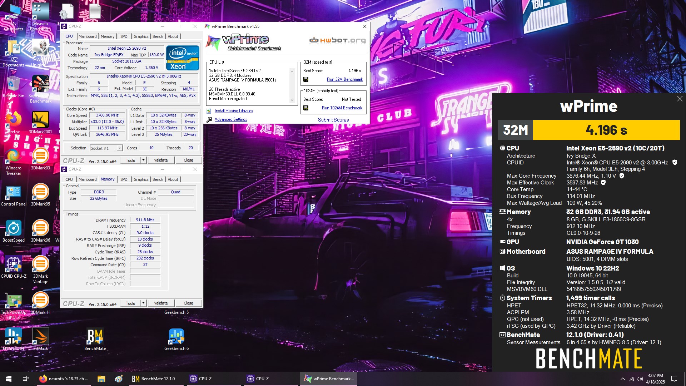The image size is (686, 386).
Task: Click Tools button in upper CPU-Z
Action: pyautogui.click(x=130, y=160)
